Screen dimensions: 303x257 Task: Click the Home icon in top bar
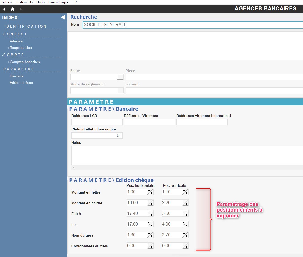12,9
